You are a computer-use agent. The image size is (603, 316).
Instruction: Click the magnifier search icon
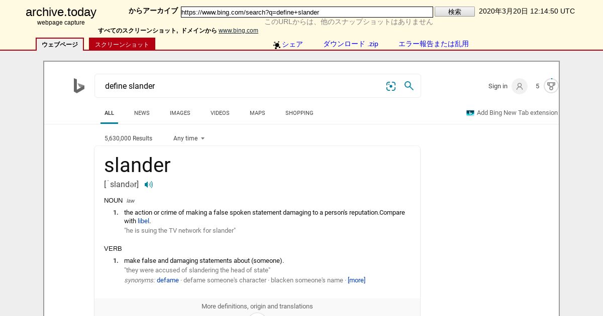(x=409, y=86)
